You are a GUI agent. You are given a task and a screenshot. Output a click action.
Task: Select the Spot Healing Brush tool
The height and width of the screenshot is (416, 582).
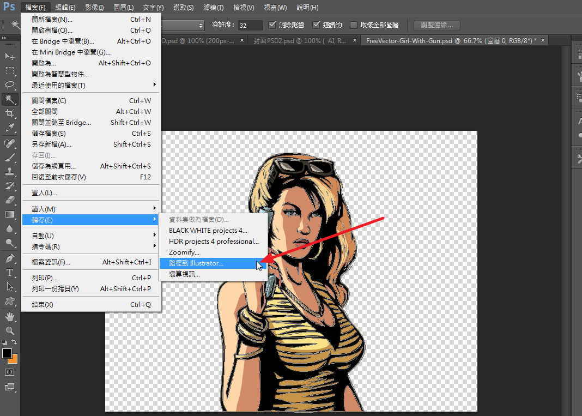pos(10,143)
